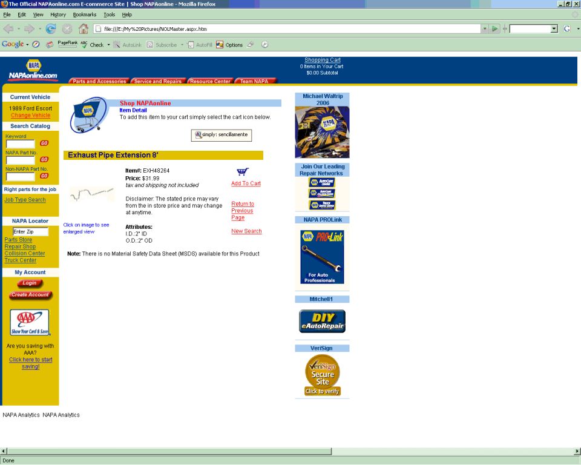
Task: Click the PageRank indicator
Action: [67, 44]
